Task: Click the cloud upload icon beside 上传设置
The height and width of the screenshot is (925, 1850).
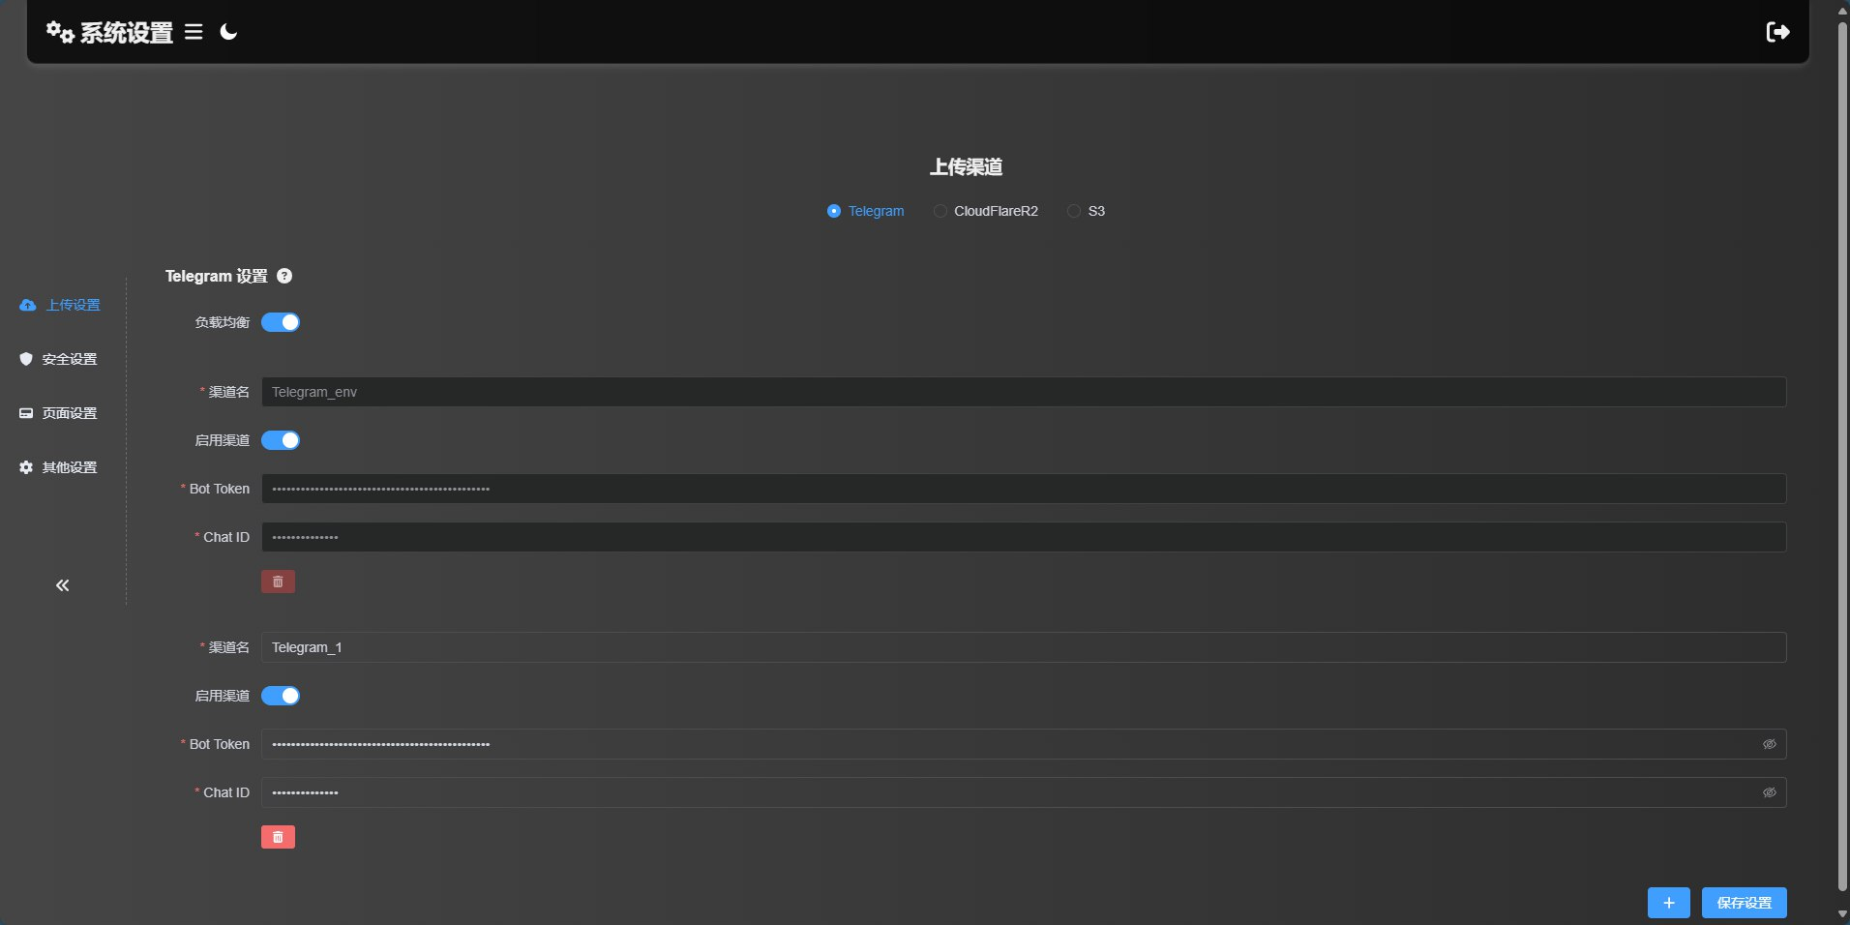Action: 26,305
